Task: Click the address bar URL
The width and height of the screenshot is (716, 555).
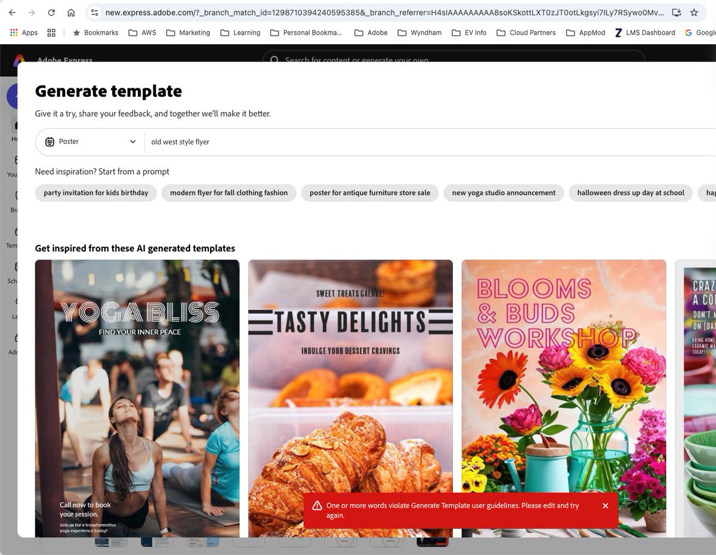Action: click(x=384, y=13)
